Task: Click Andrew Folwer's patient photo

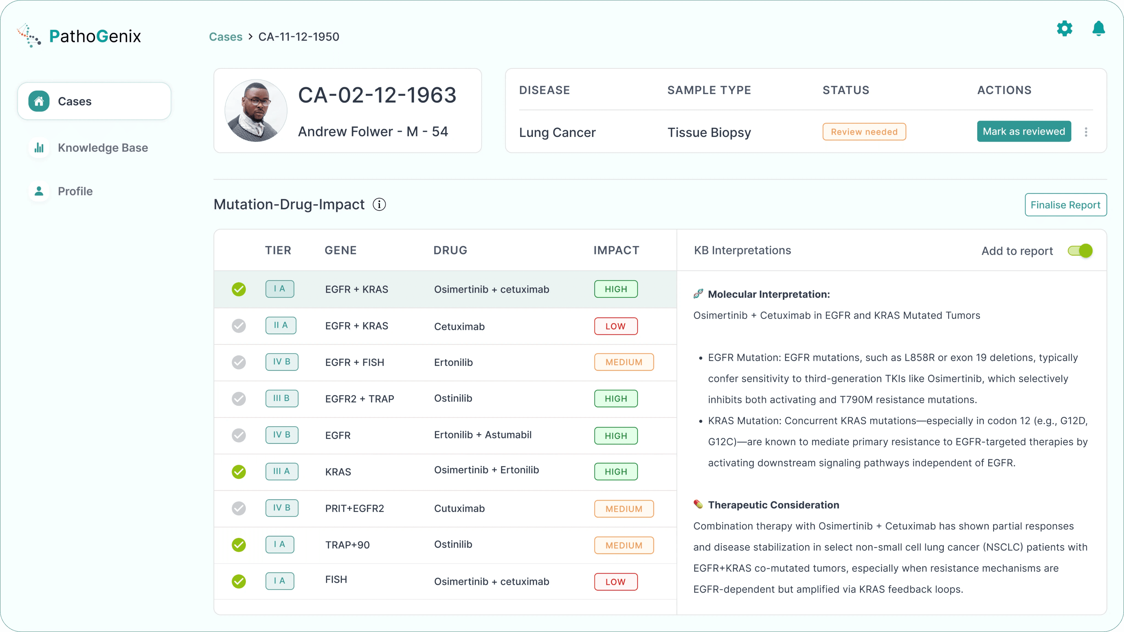Action: (x=256, y=110)
